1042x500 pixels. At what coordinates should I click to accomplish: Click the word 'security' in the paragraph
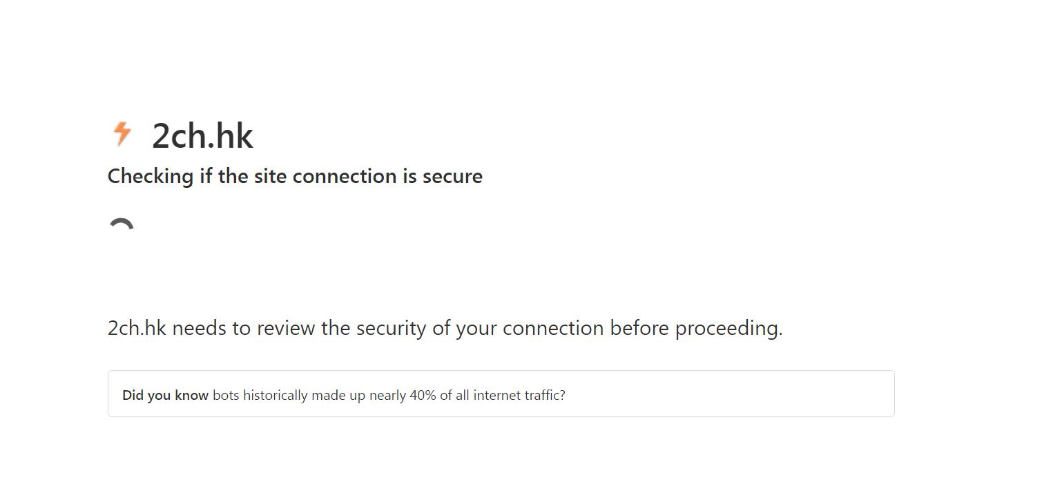(x=391, y=329)
